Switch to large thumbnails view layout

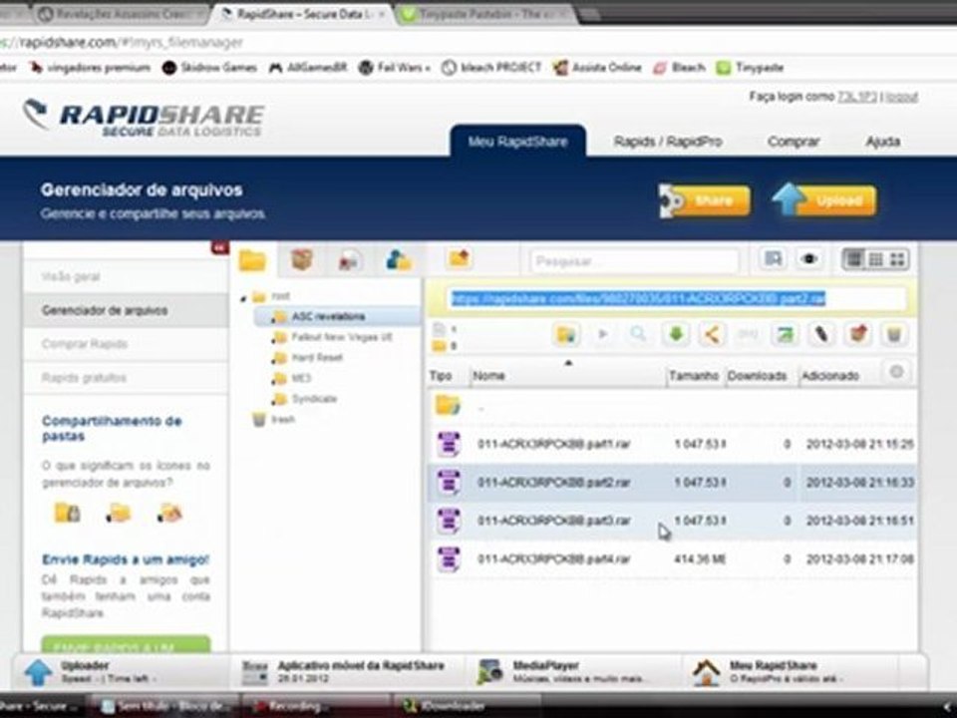897,259
